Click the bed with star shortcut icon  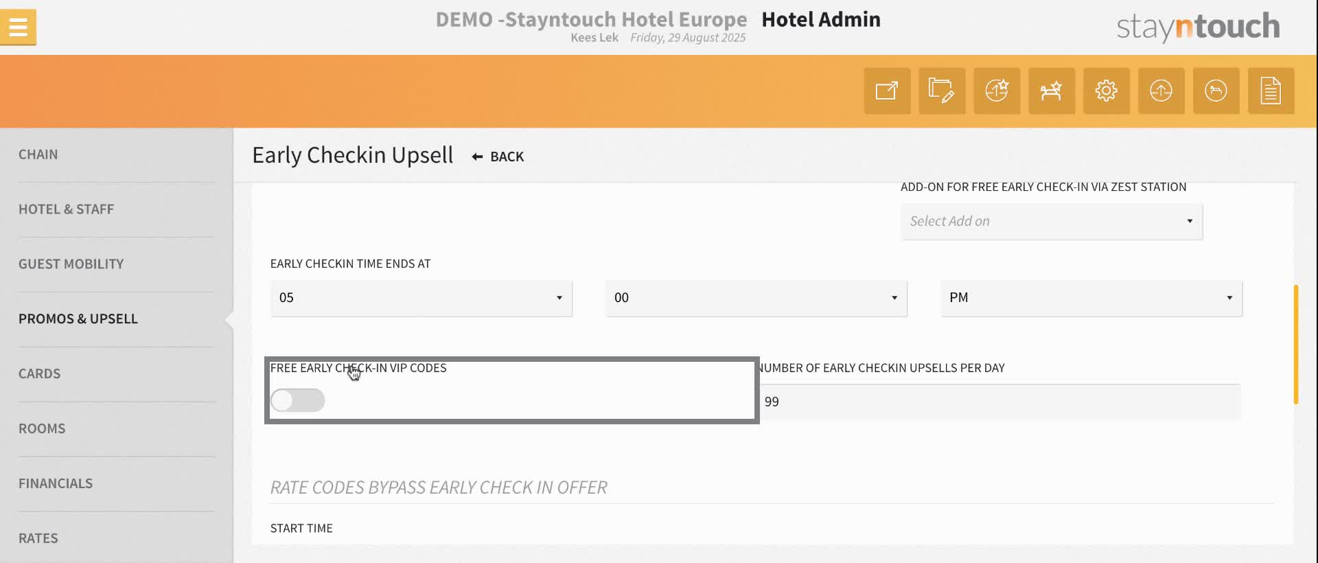click(1052, 91)
